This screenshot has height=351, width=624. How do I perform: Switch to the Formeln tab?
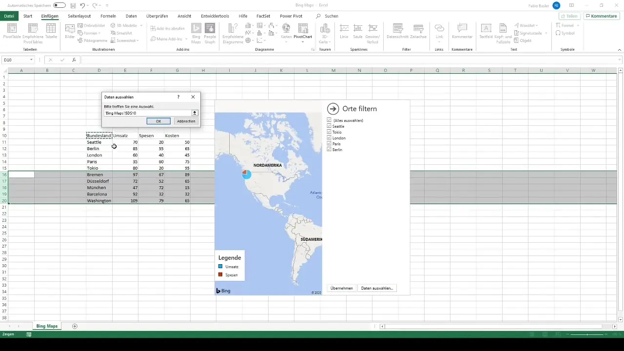[108, 16]
